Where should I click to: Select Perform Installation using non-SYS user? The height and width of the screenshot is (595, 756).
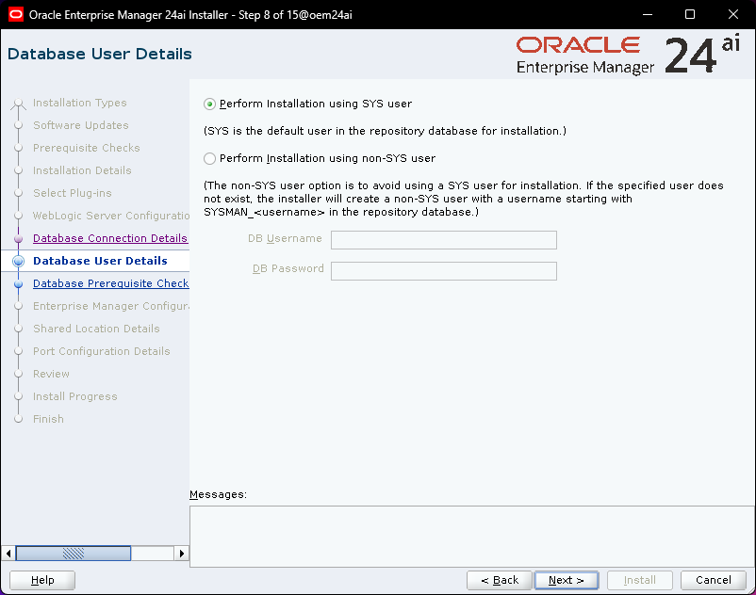tap(210, 159)
